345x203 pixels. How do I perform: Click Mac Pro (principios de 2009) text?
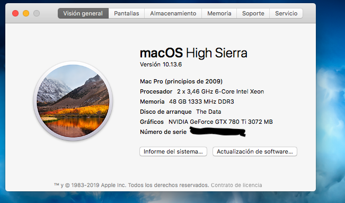[181, 81]
